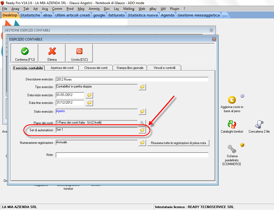Switch to Statistica nuova tab
The height and width of the screenshot is (210, 274).
[x=143, y=15]
